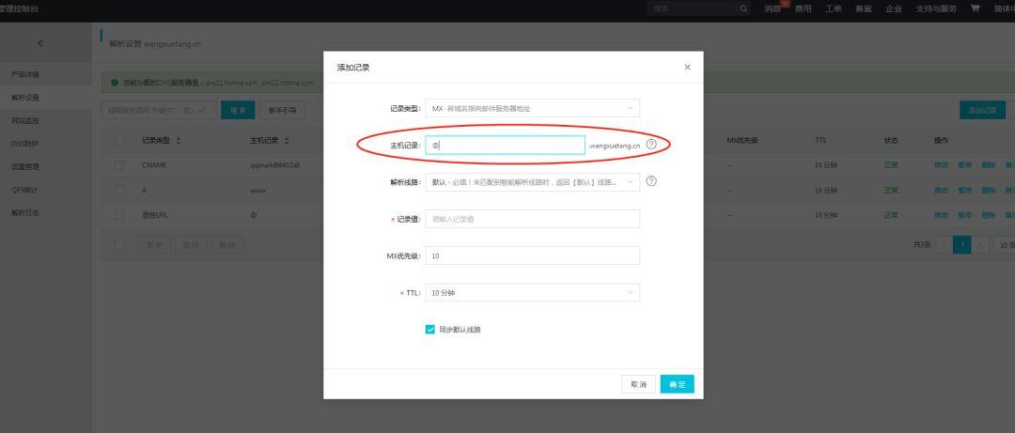
Task: Click qqmaild68412a8 host record cell
Action: [x=275, y=165]
